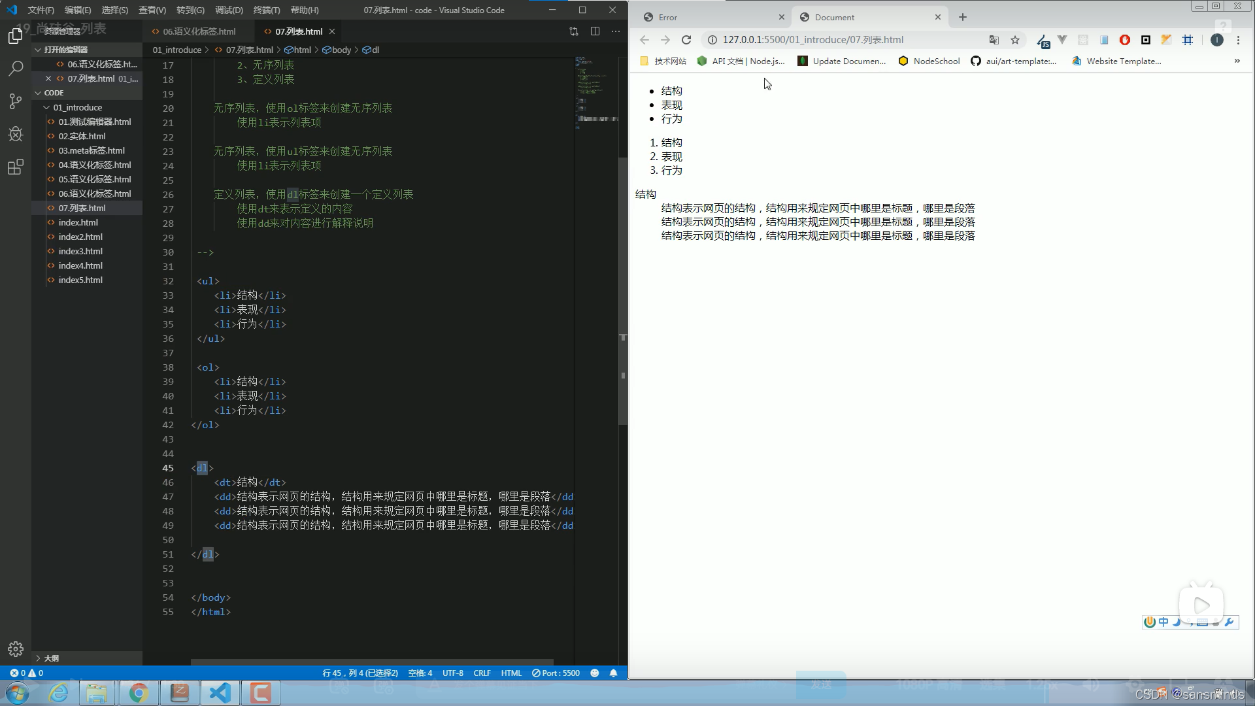Click the editor minimap overview
The image size is (1255, 706).
coord(596,92)
